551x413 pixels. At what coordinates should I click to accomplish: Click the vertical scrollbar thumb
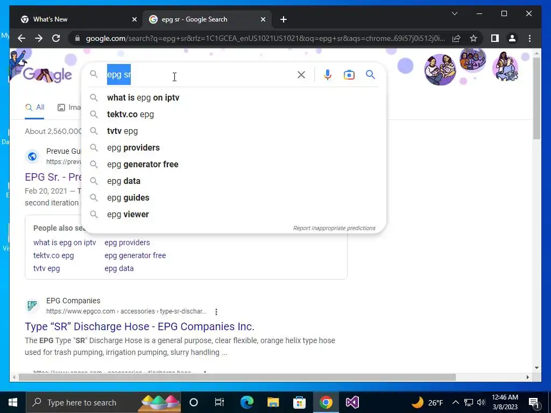[536, 98]
